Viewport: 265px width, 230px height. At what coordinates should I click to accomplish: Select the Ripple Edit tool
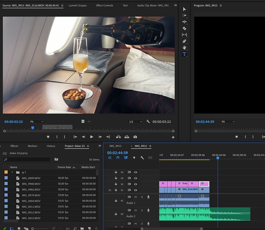[x=184, y=22]
